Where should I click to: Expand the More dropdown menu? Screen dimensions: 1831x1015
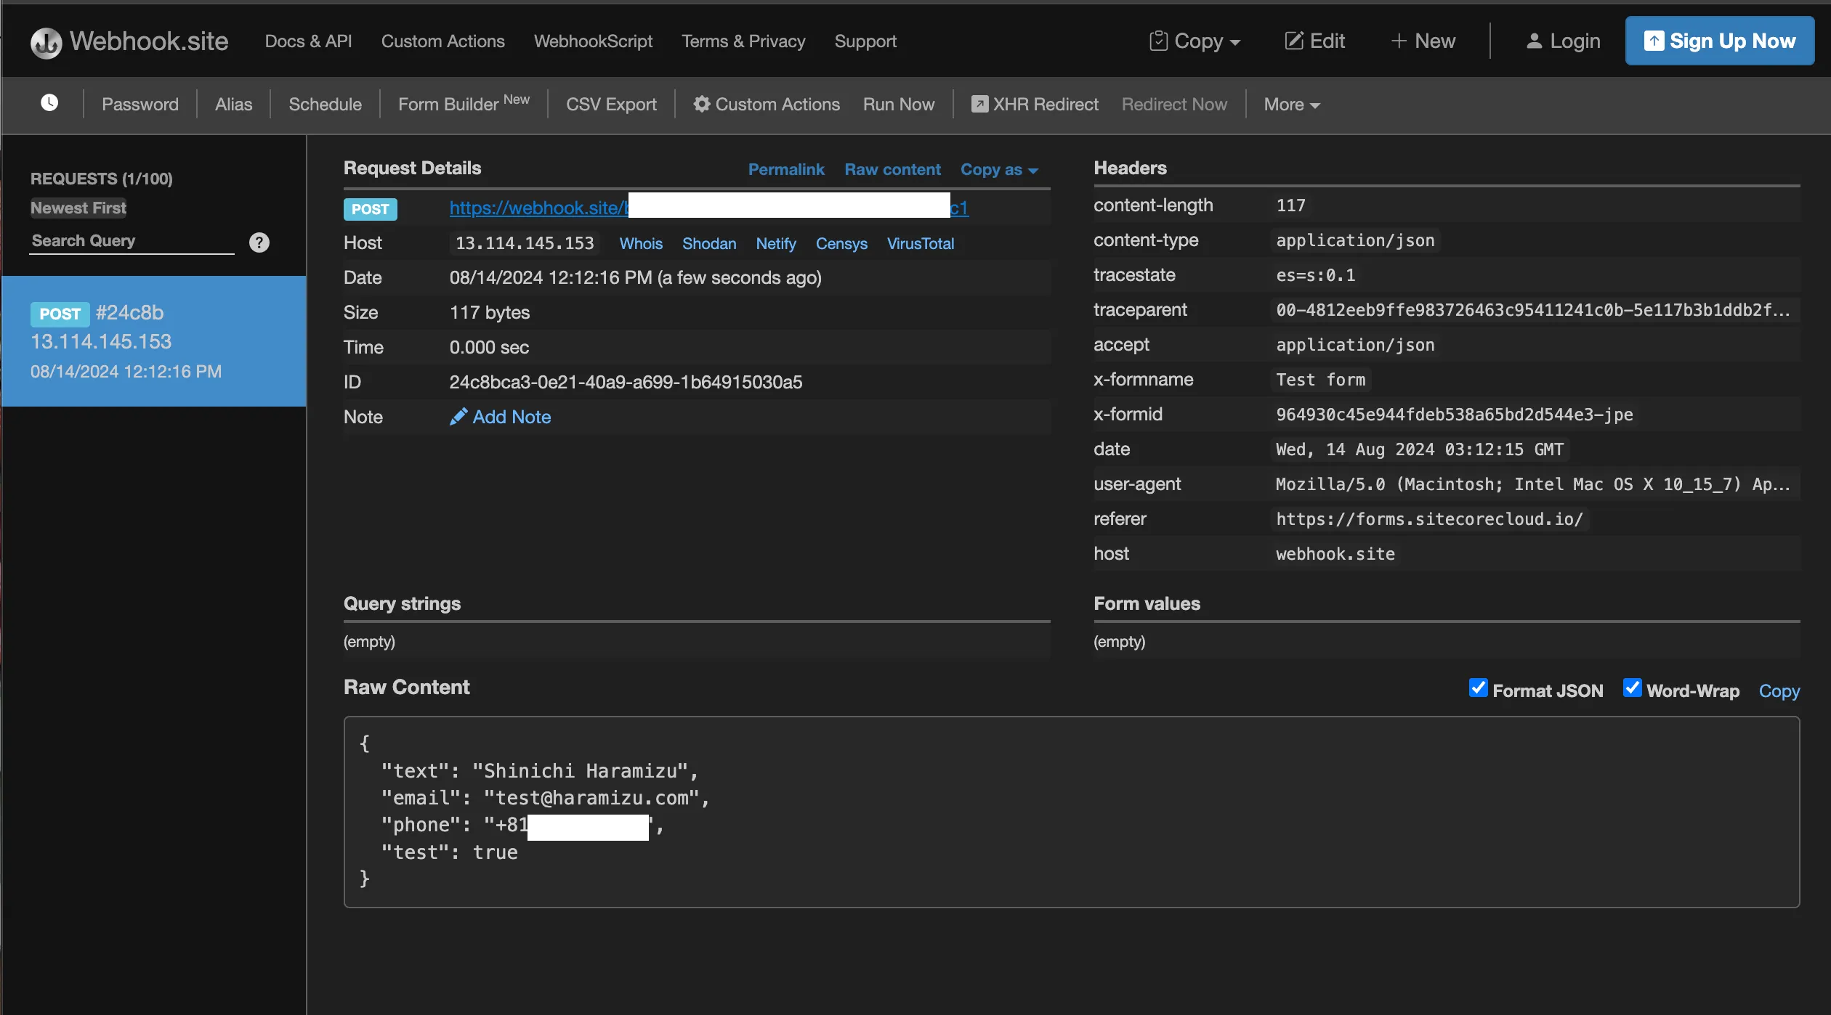pyautogui.click(x=1292, y=105)
